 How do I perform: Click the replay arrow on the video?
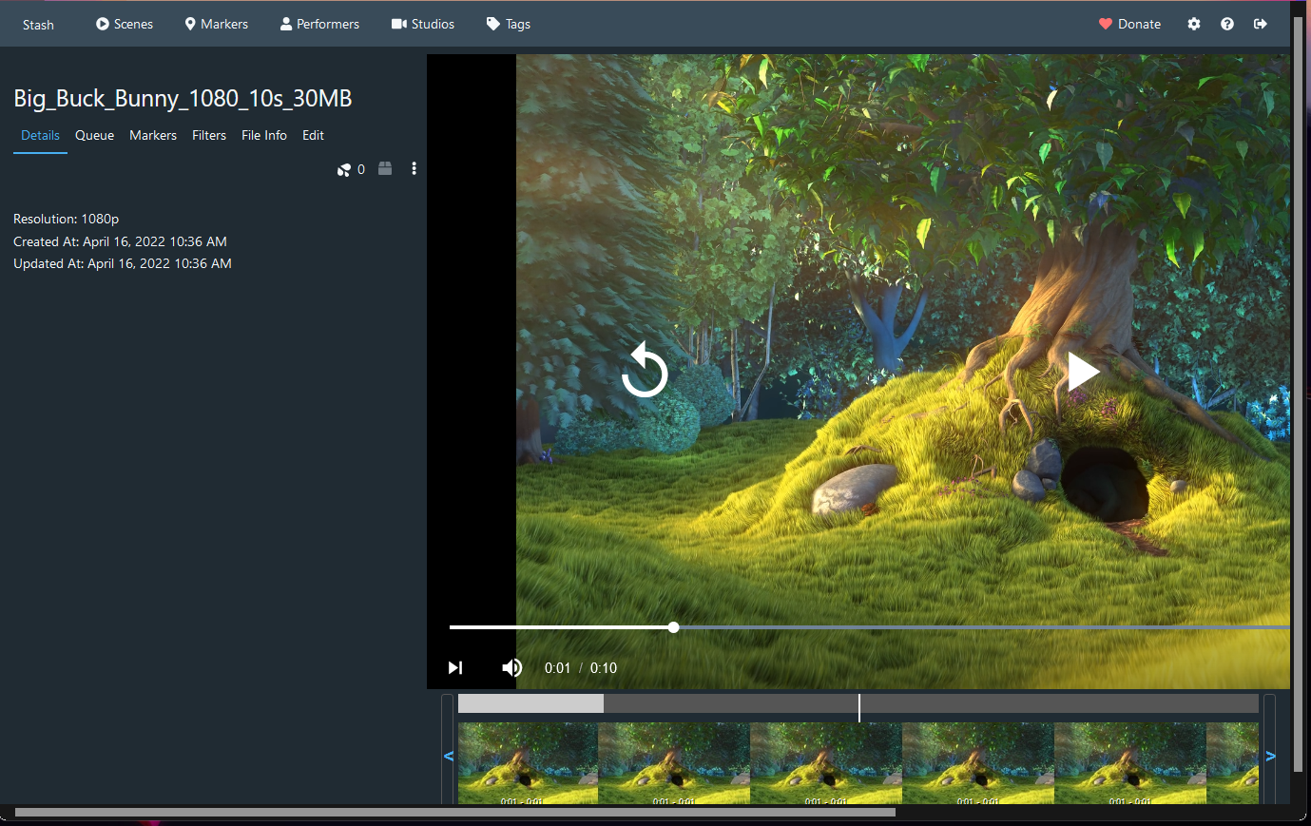coord(645,370)
